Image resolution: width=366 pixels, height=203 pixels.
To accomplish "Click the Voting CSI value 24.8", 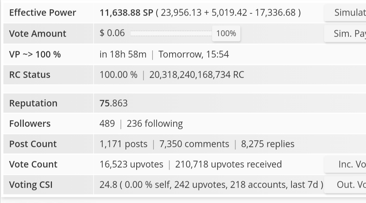I will pyautogui.click(x=108, y=185).
